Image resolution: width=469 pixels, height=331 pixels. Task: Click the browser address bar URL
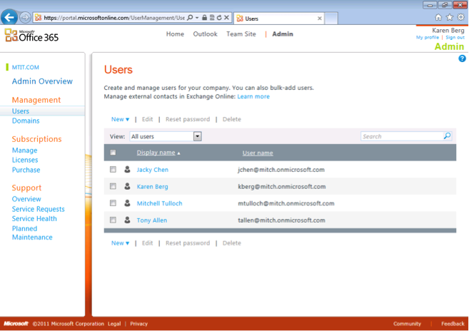pyautogui.click(x=114, y=18)
